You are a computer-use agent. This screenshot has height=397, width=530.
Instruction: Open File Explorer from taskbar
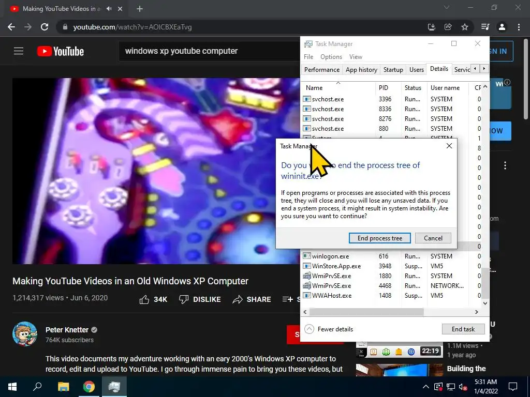(x=63, y=387)
